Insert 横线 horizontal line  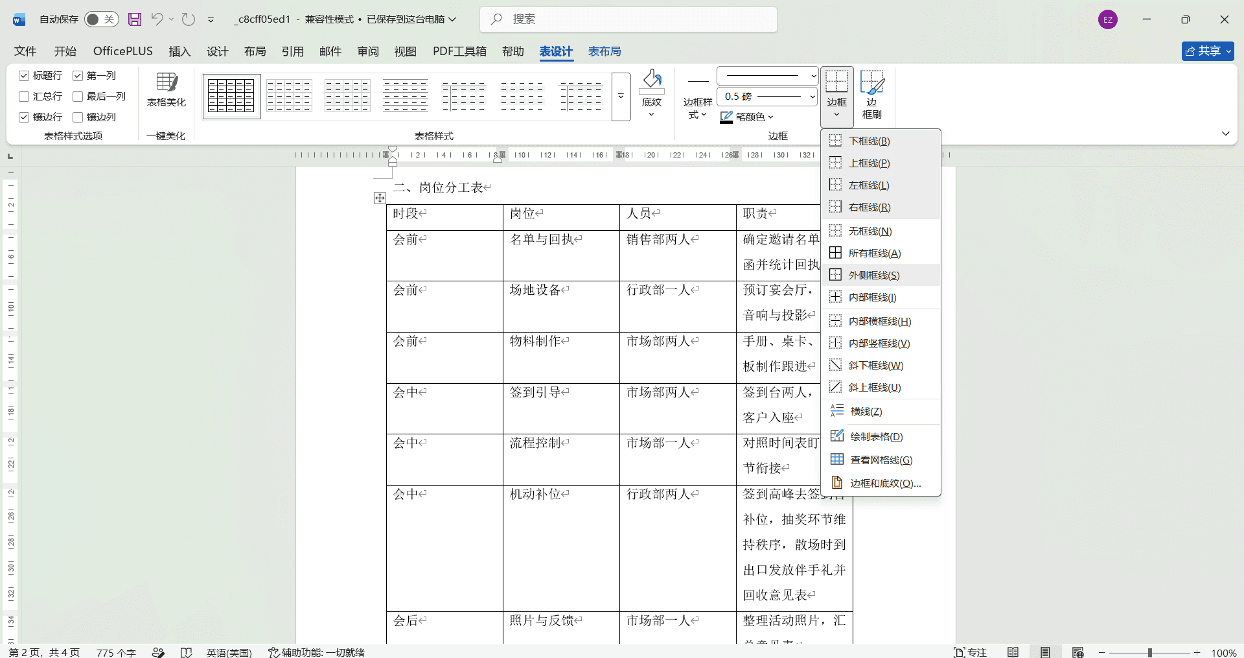point(881,412)
